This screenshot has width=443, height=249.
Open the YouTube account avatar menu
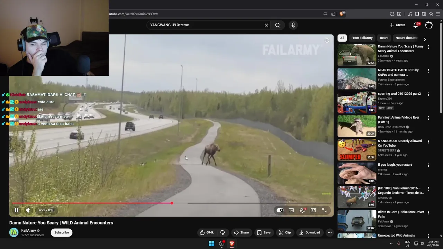429,25
